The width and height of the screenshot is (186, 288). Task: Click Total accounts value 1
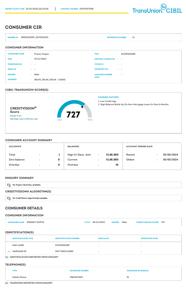click(59, 155)
